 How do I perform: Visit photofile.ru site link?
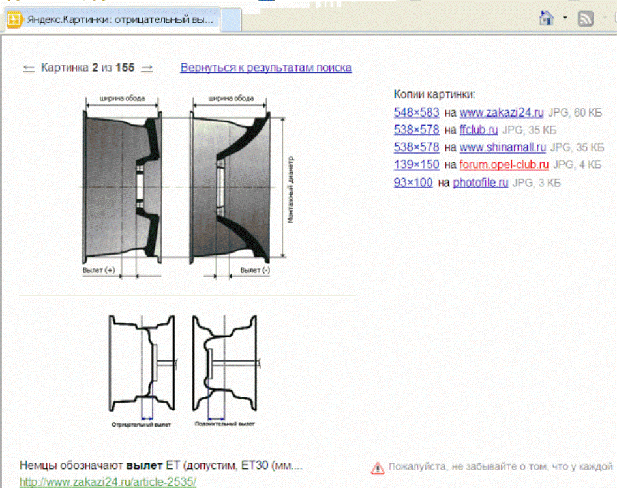[x=481, y=182]
